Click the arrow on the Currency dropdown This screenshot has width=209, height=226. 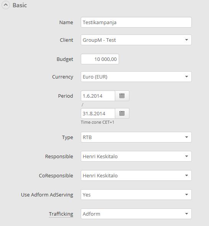(186, 77)
